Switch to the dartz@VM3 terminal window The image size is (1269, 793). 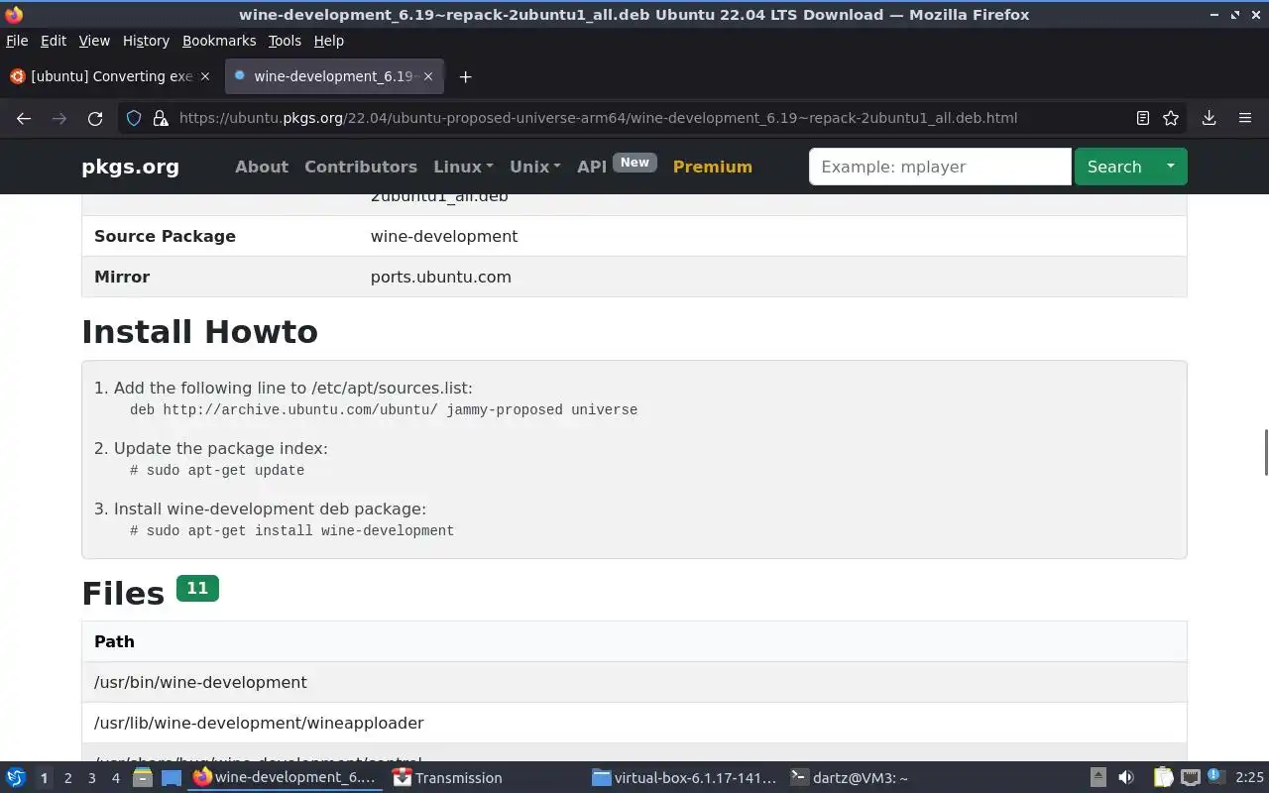(849, 777)
